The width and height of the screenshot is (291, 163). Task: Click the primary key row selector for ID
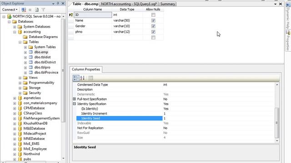(x=71, y=15)
